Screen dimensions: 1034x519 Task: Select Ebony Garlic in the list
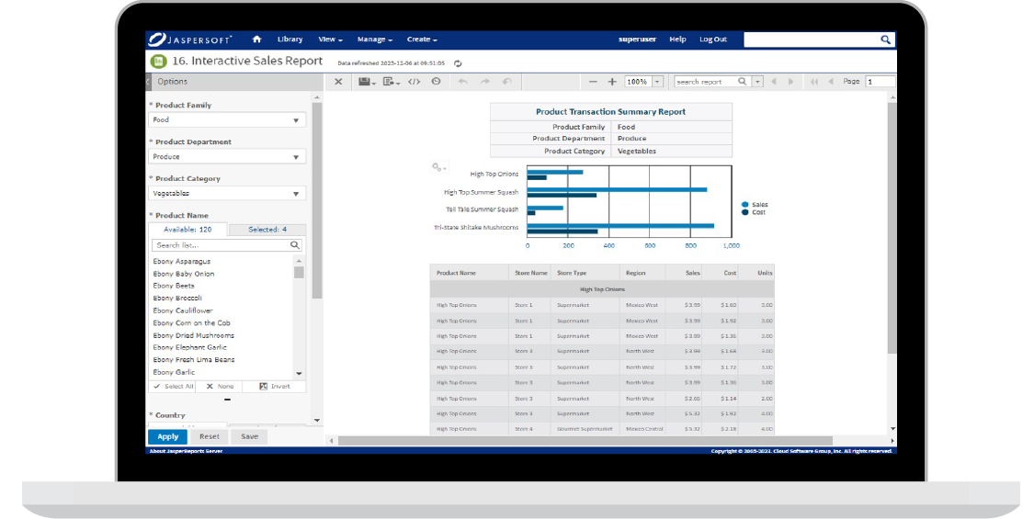coord(174,373)
